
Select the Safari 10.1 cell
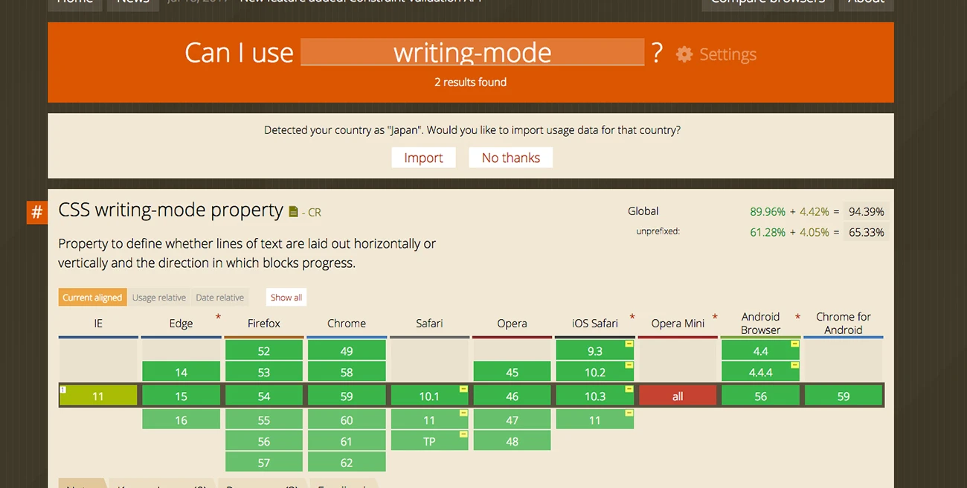[x=429, y=396]
